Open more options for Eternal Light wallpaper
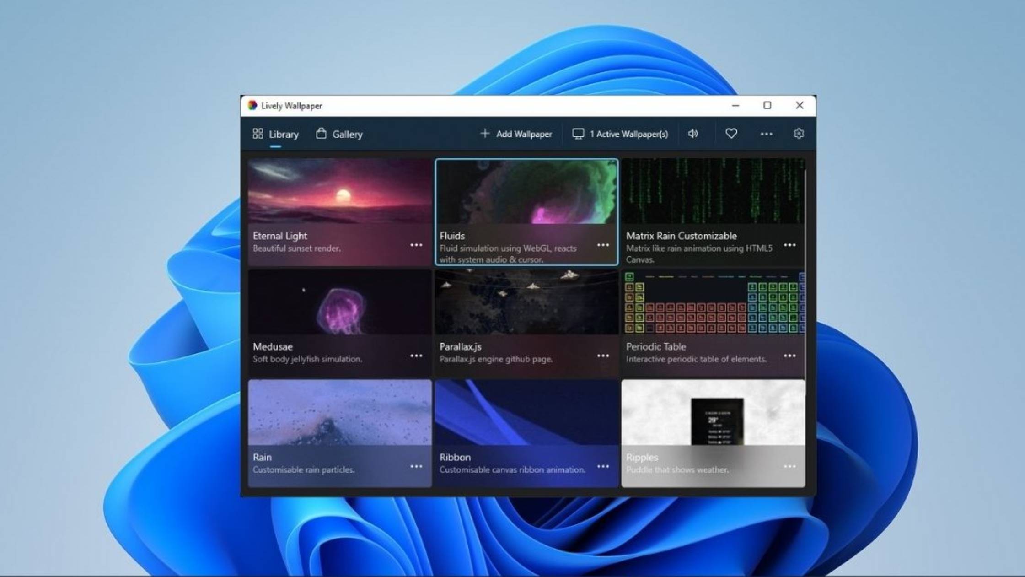 [416, 245]
